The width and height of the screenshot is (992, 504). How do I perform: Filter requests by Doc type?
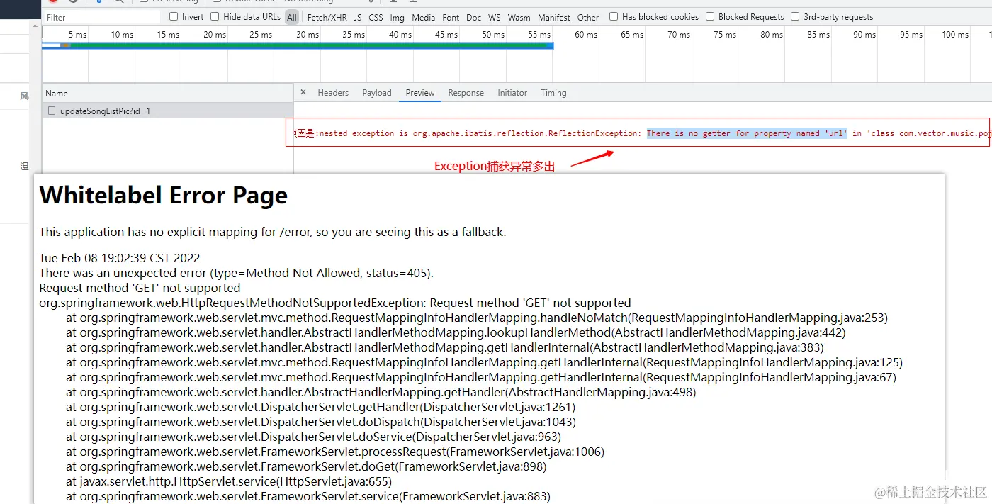[x=474, y=17]
